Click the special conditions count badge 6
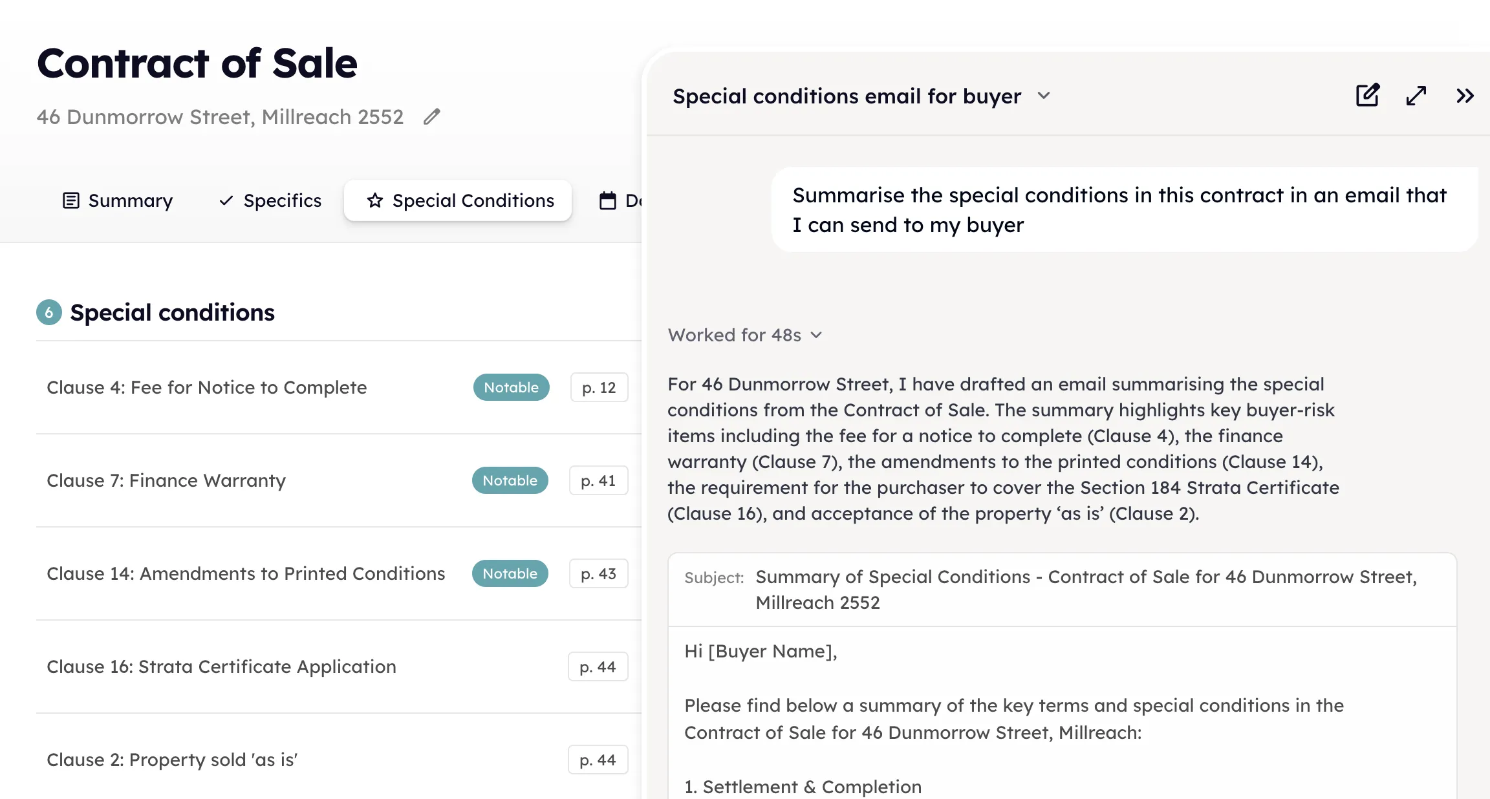The image size is (1490, 799). click(x=49, y=312)
